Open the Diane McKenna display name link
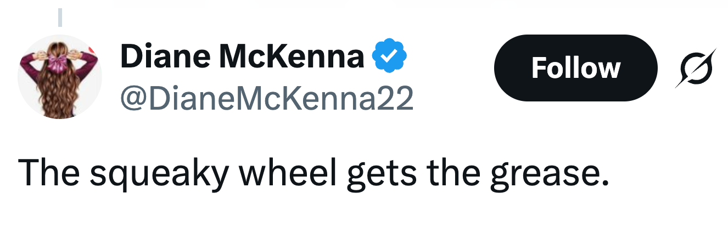 pos(242,56)
